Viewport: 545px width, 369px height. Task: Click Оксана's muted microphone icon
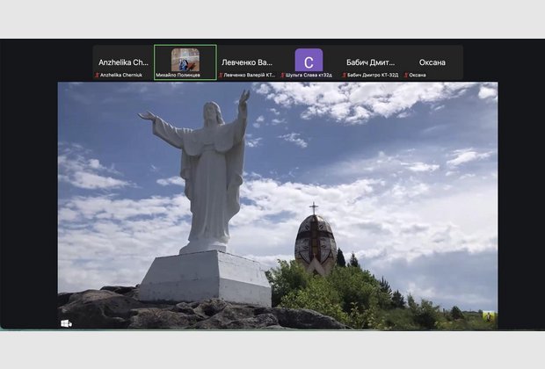coord(406,76)
